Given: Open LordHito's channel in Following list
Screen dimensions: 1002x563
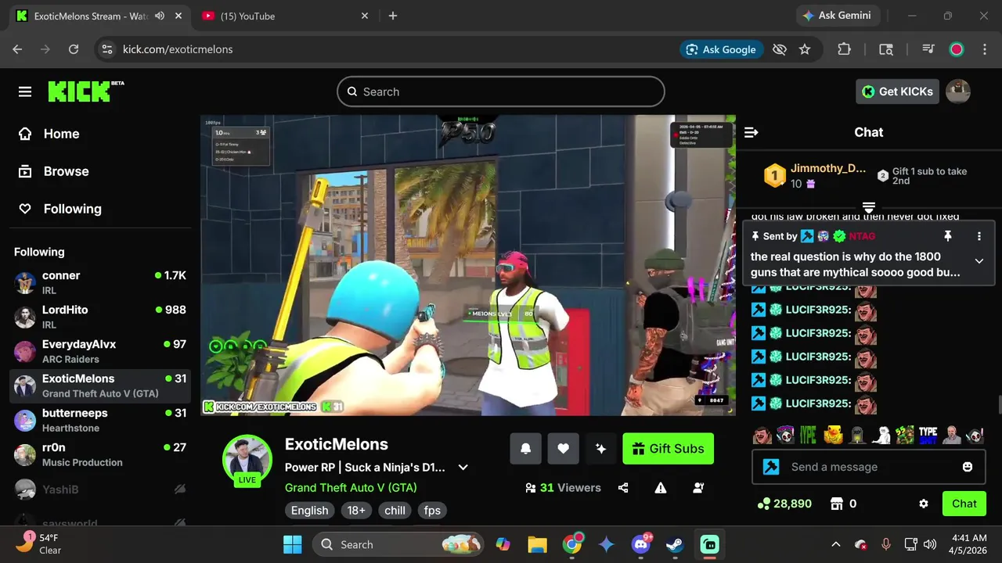Looking at the screenshot, I should (x=100, y=317).
